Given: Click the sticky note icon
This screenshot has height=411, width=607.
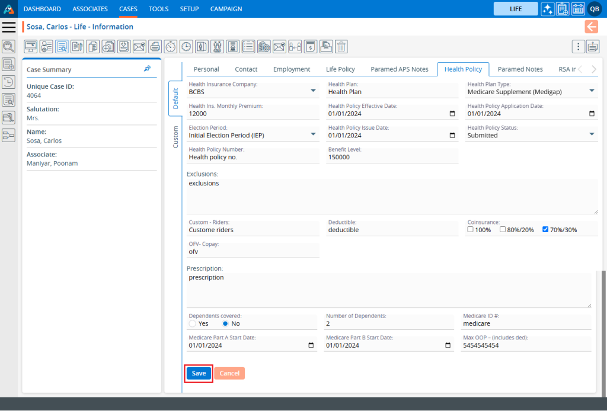Looking at the screenshot, I should point(593,47).
